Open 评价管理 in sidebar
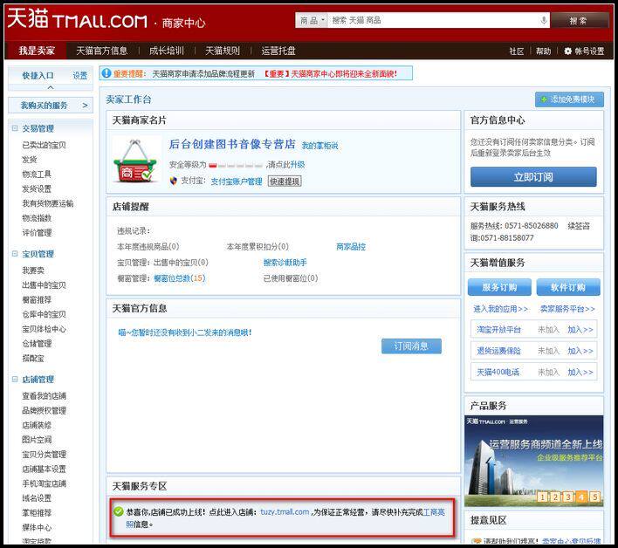The height and width of the screenshot is (548, 618). coord(37,232)
